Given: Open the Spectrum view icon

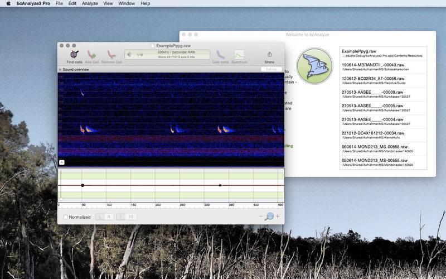Looking at the screenshot, I should point(239,54).
